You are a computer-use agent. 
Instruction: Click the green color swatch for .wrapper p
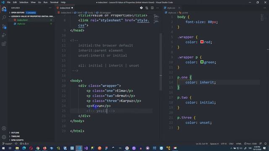click(x=202, y=62)
